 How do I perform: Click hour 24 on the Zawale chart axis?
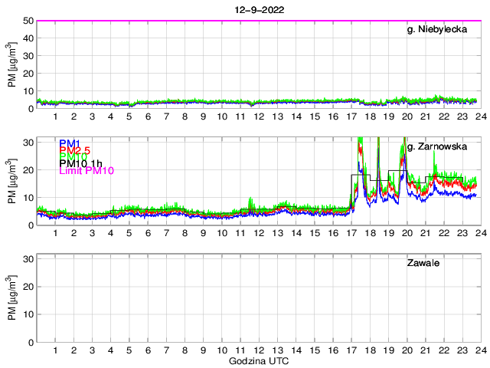pos(479,350)
